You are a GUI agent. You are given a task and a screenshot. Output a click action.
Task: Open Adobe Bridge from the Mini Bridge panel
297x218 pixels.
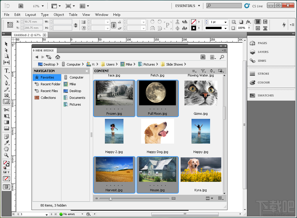click(203, 57)
